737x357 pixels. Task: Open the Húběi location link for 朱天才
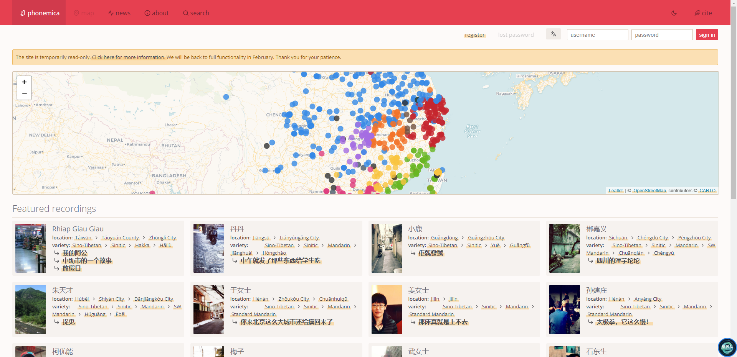[x=82, y=299]
